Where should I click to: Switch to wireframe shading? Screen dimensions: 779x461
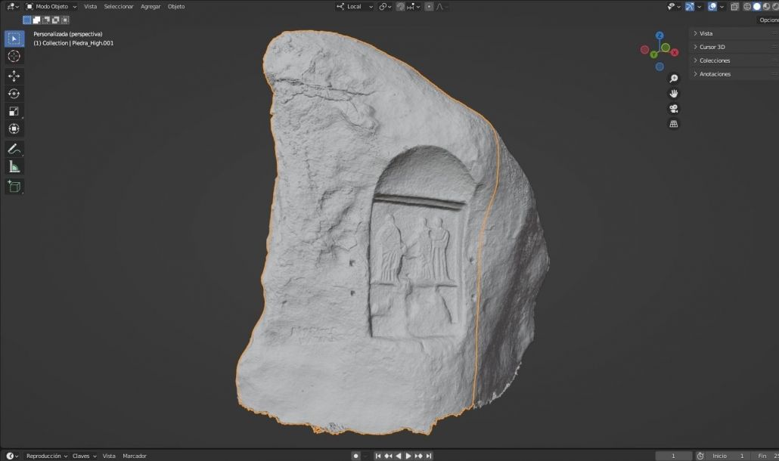746,7
